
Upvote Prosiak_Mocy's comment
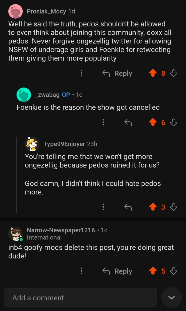click(153, 74)
